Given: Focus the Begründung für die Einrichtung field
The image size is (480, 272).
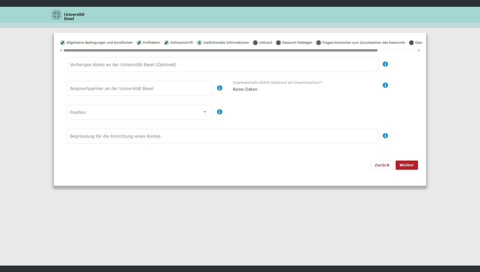Looking at the screenshot, I should click(x=222, y=136).
